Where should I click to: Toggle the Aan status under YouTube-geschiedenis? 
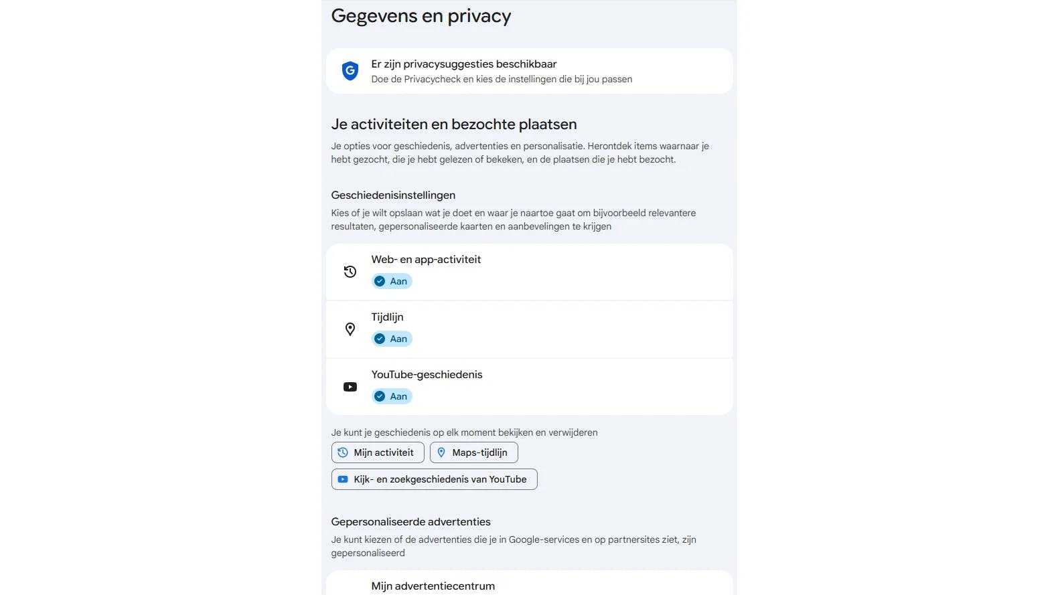tap(392, 396)
